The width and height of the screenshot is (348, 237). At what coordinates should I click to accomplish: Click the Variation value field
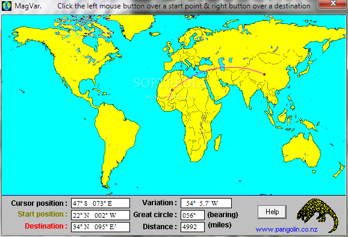(206, 203)
